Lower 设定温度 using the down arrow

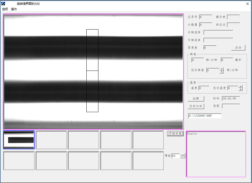240,90
